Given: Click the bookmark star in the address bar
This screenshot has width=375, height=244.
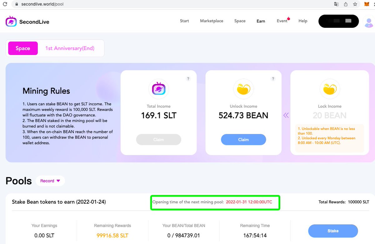Looking at the screenshot, I should pos(355,4).
